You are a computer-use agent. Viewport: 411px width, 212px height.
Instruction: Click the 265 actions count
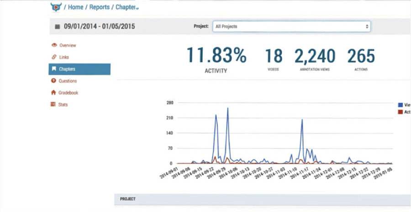(x=361, y=56)
